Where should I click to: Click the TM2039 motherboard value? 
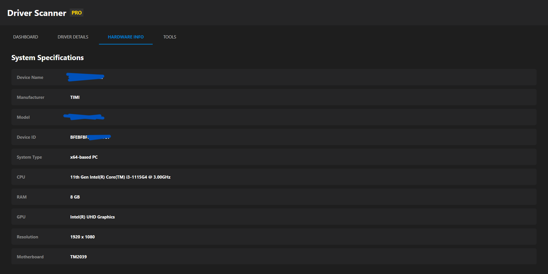[x=78, y=257]
